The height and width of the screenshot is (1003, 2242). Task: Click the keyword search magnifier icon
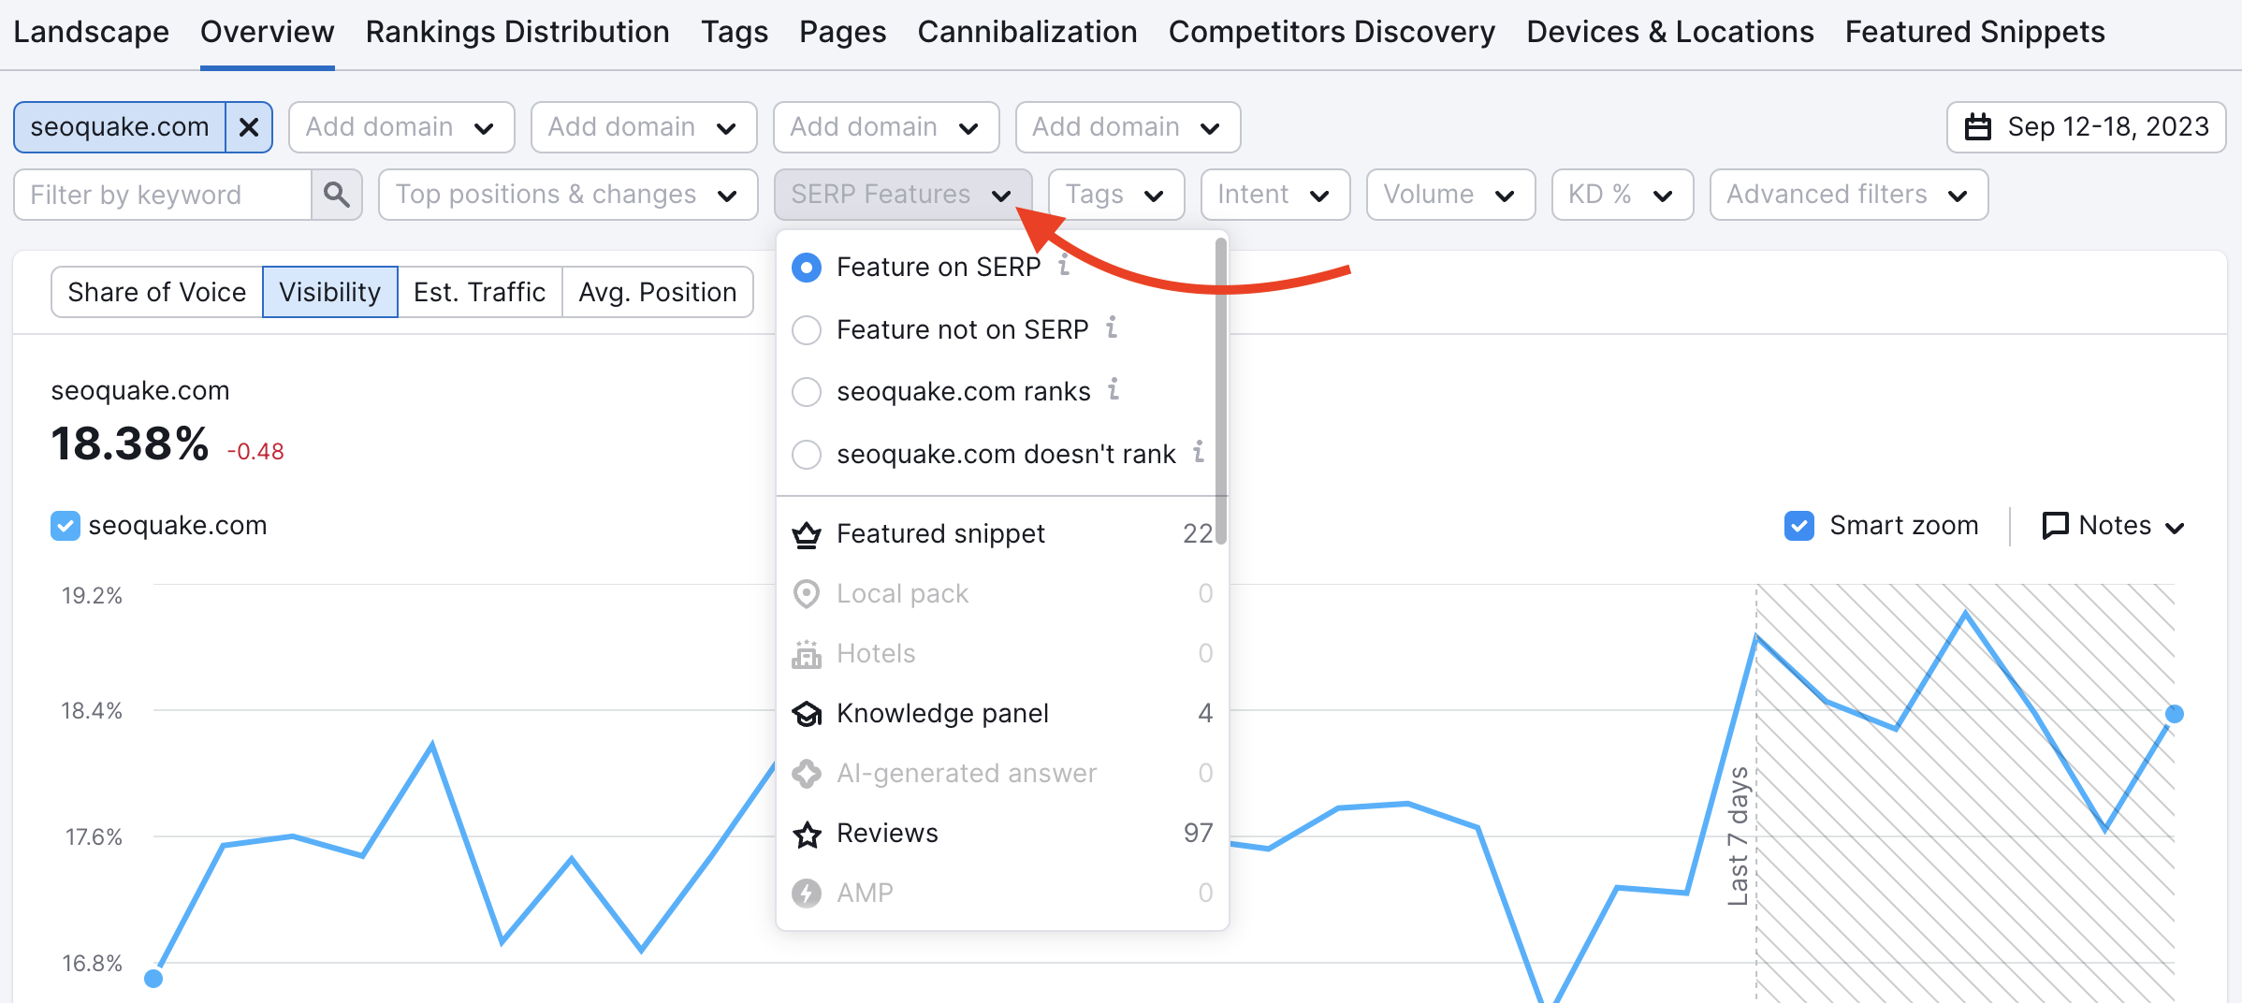337,195
